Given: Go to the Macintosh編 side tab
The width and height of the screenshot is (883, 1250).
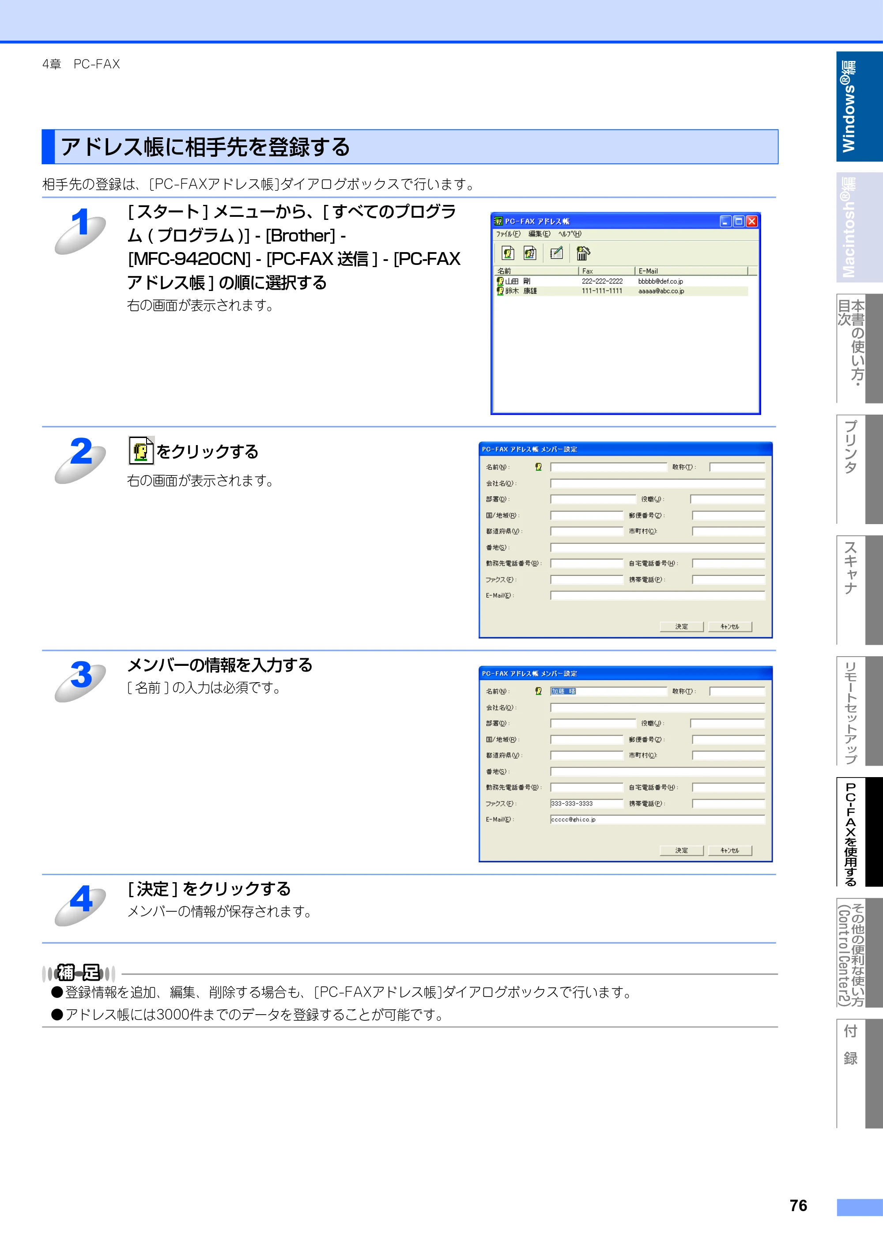Looking at the screenshot, I should [x=859, y=227].
